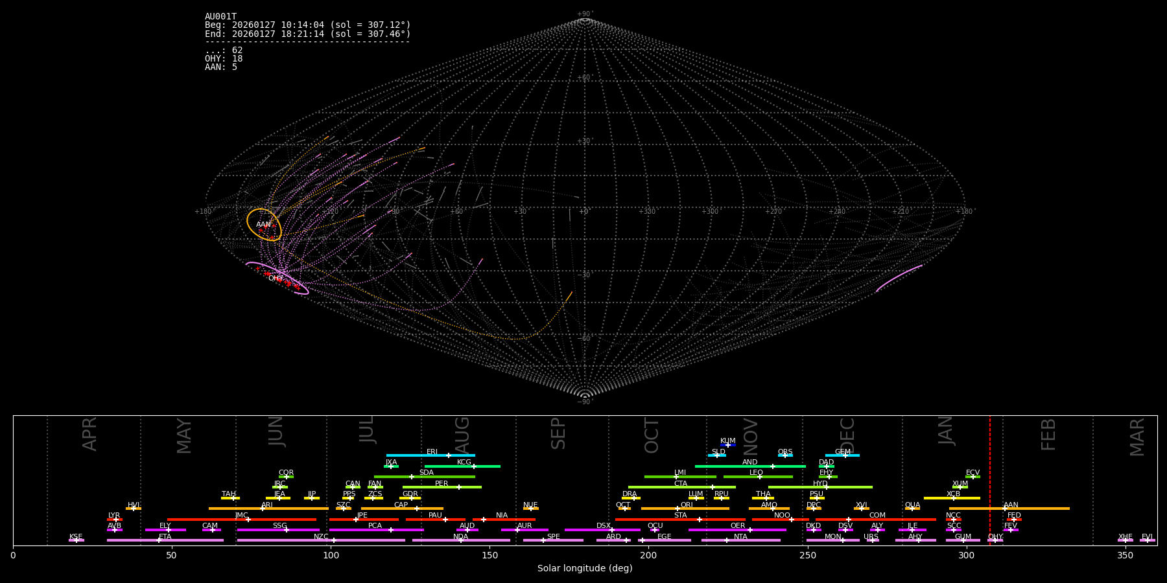
Task: Click the 300 tick label on axis
Action: pos(966,555)
